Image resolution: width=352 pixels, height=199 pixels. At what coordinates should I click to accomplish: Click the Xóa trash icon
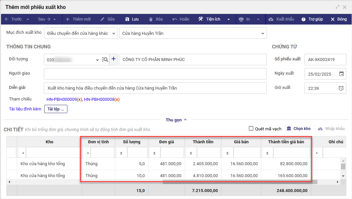pyautogui.click(x=151, y=19)
